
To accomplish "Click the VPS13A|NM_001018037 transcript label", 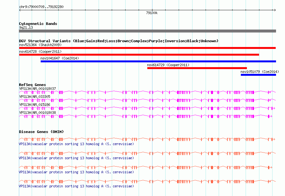I will (37, 89).
